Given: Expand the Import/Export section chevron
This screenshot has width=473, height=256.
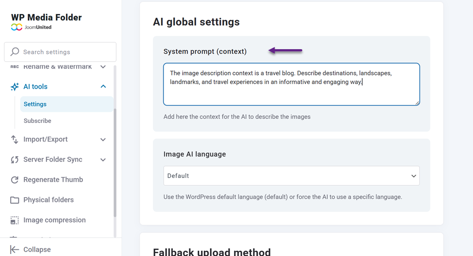Looking at the screenshot, I should [x=103, y=140].
